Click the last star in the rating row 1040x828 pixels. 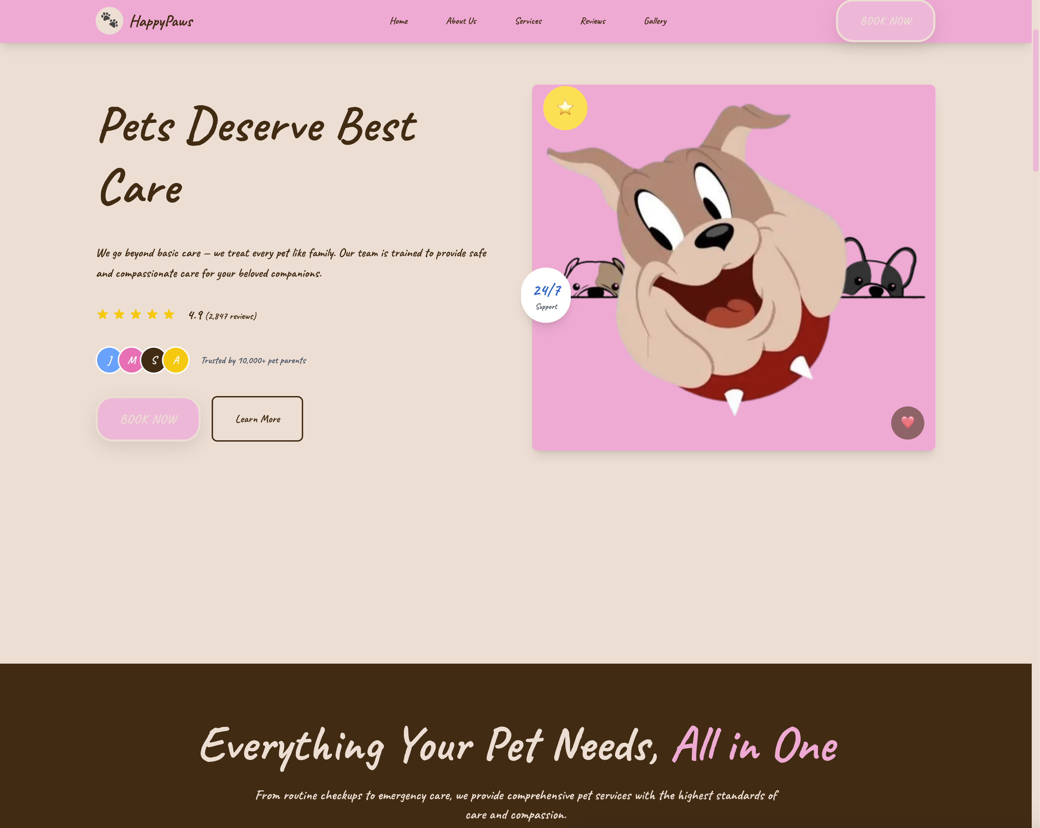point(168,315)
